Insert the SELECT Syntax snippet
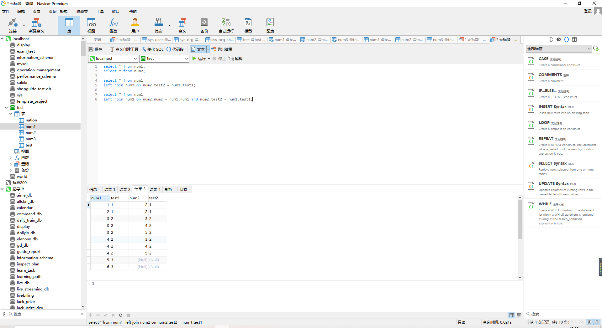Image resolution: width=602 pixels, height=328 pixels. [x=563, y=168]
